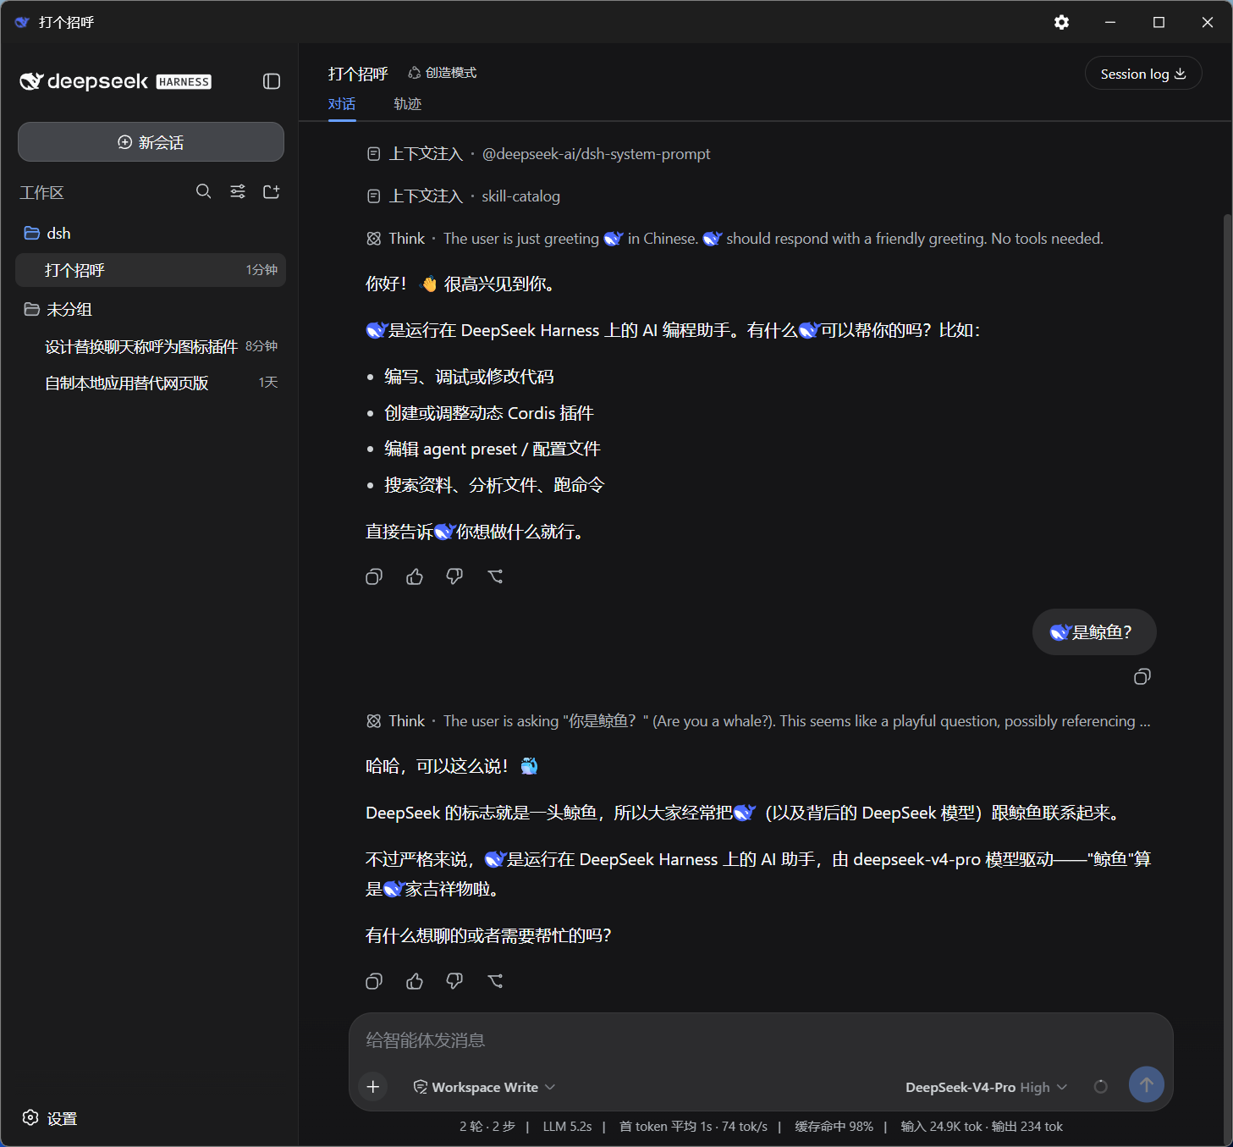Branch from the first assistant reply
Viewport: 1233px width, 1147px height.
(x=496, y=576)
